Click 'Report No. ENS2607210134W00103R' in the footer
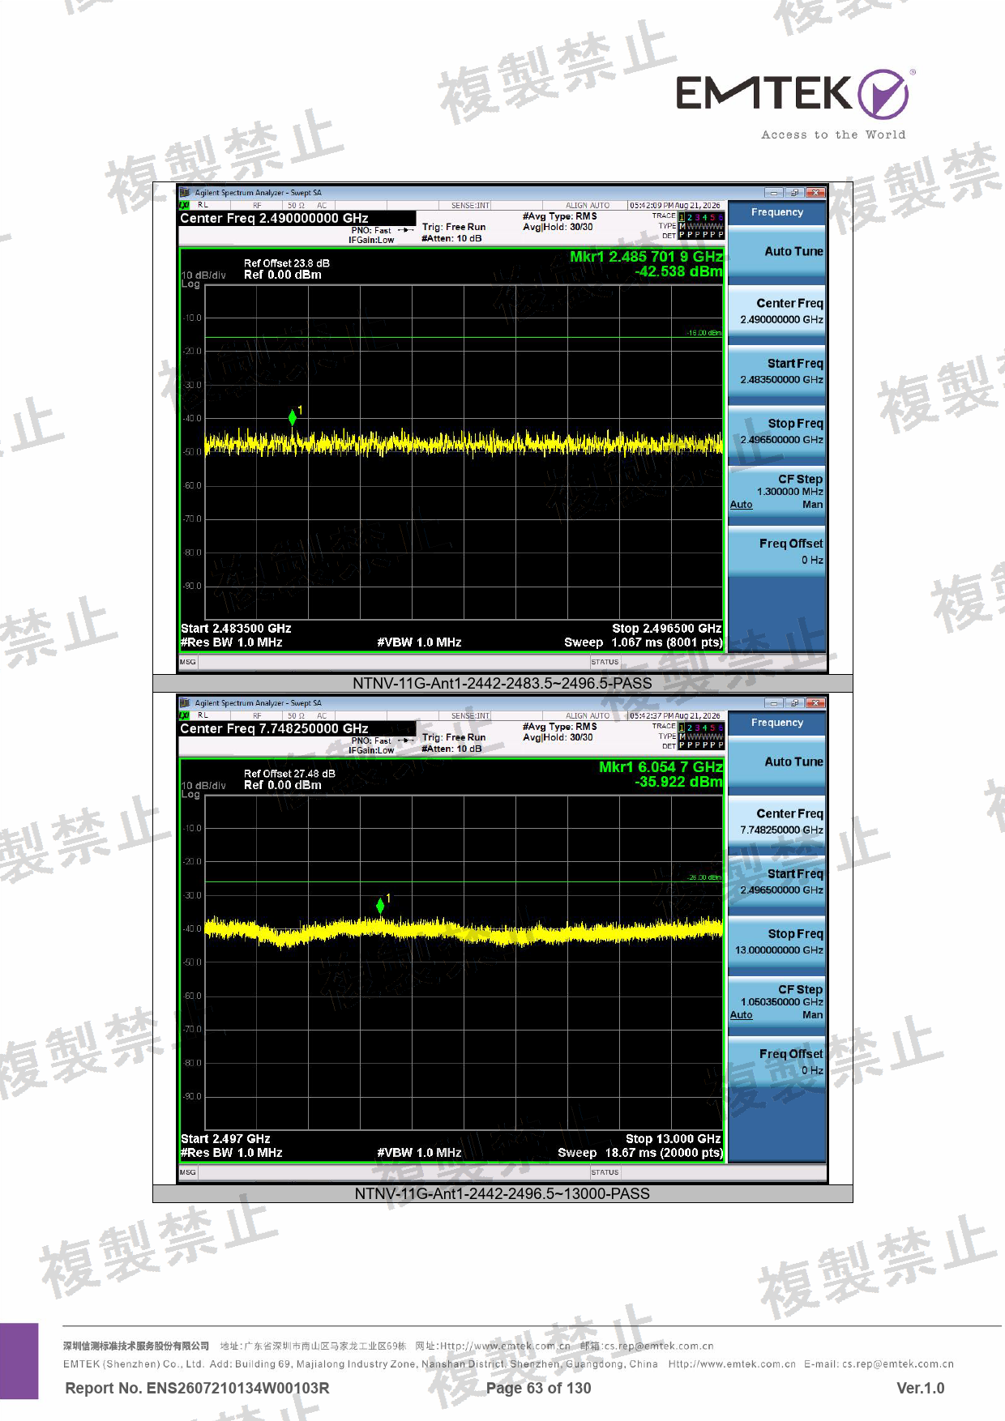 pos(197,1388)
